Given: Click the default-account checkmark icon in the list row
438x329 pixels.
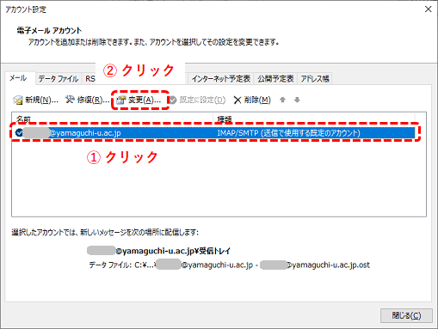Looking at the screenshot, I should (x=19, y=132).
